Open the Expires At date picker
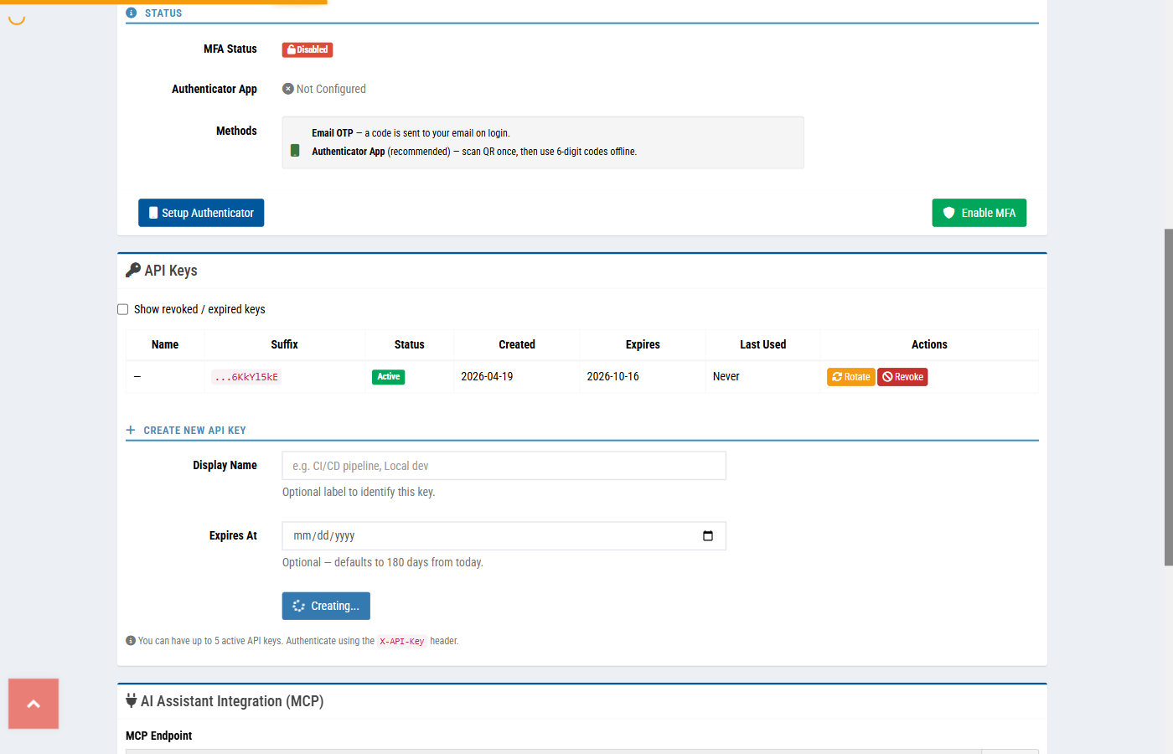Image resolution: width=1173 pixels, height=754 pixels. click(708, 535)
